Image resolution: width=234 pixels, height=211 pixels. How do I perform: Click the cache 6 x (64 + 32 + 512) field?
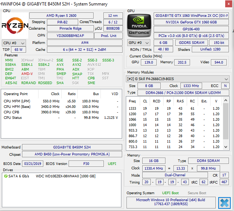tap(85, 50)
